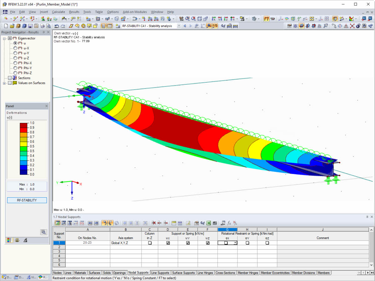Click the Show results eye icon
Viewport: 375px width, 281px height.
pyautogui.click(x=208, y=26)
